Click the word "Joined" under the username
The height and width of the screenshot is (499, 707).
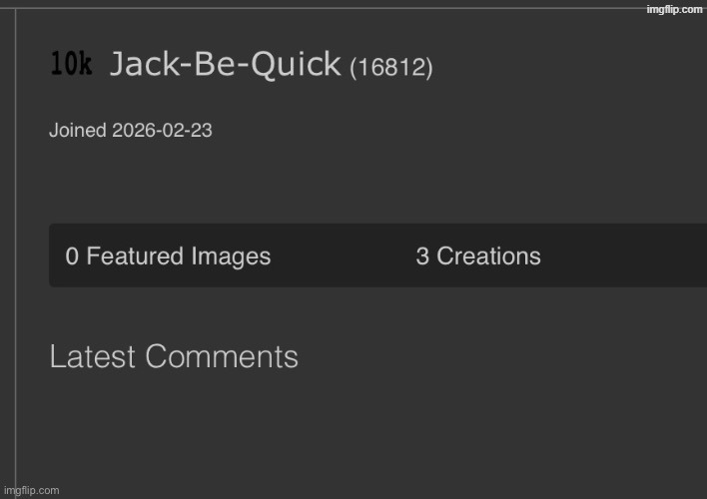pos(78,131)
